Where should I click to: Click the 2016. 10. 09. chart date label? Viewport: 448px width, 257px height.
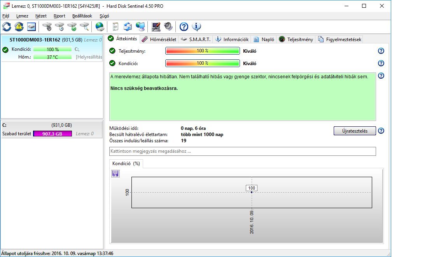pos(252,222)
